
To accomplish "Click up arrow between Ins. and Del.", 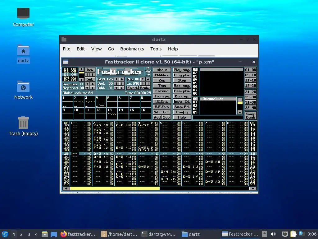I will point(87,75).
